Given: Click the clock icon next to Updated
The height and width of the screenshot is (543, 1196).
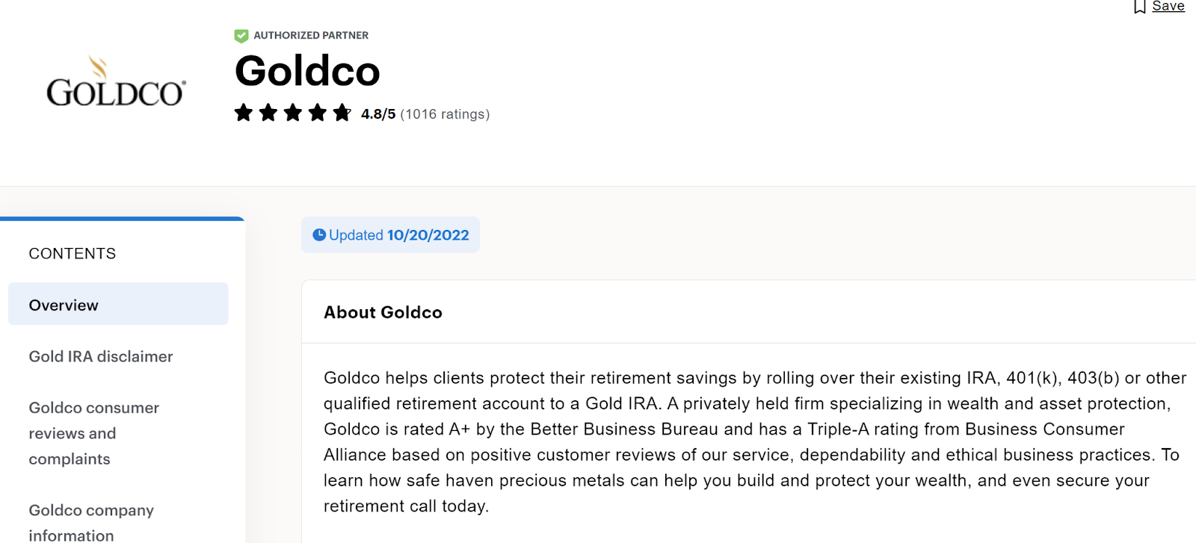Looking at the screenshot, I should [x=319, y=235].
